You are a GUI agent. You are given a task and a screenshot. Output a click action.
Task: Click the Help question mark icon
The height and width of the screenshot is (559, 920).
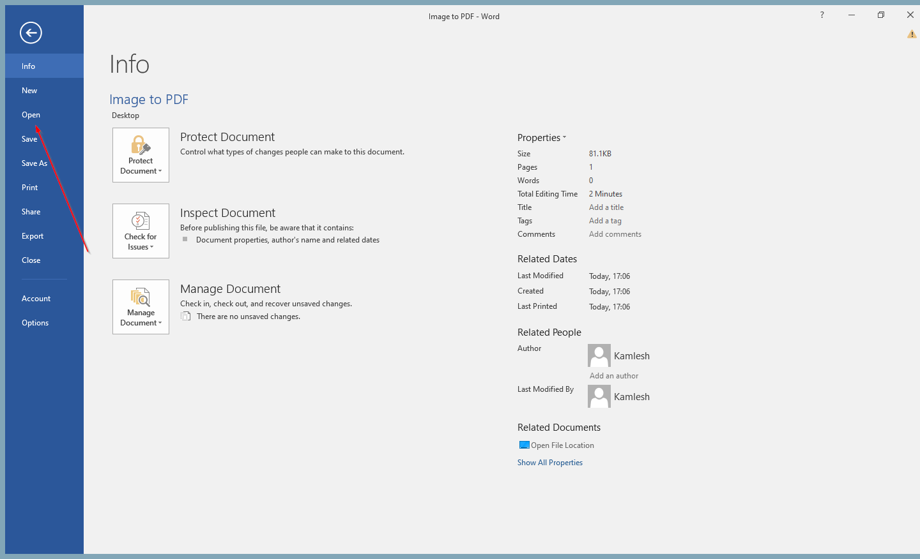(x=822, y=15)
